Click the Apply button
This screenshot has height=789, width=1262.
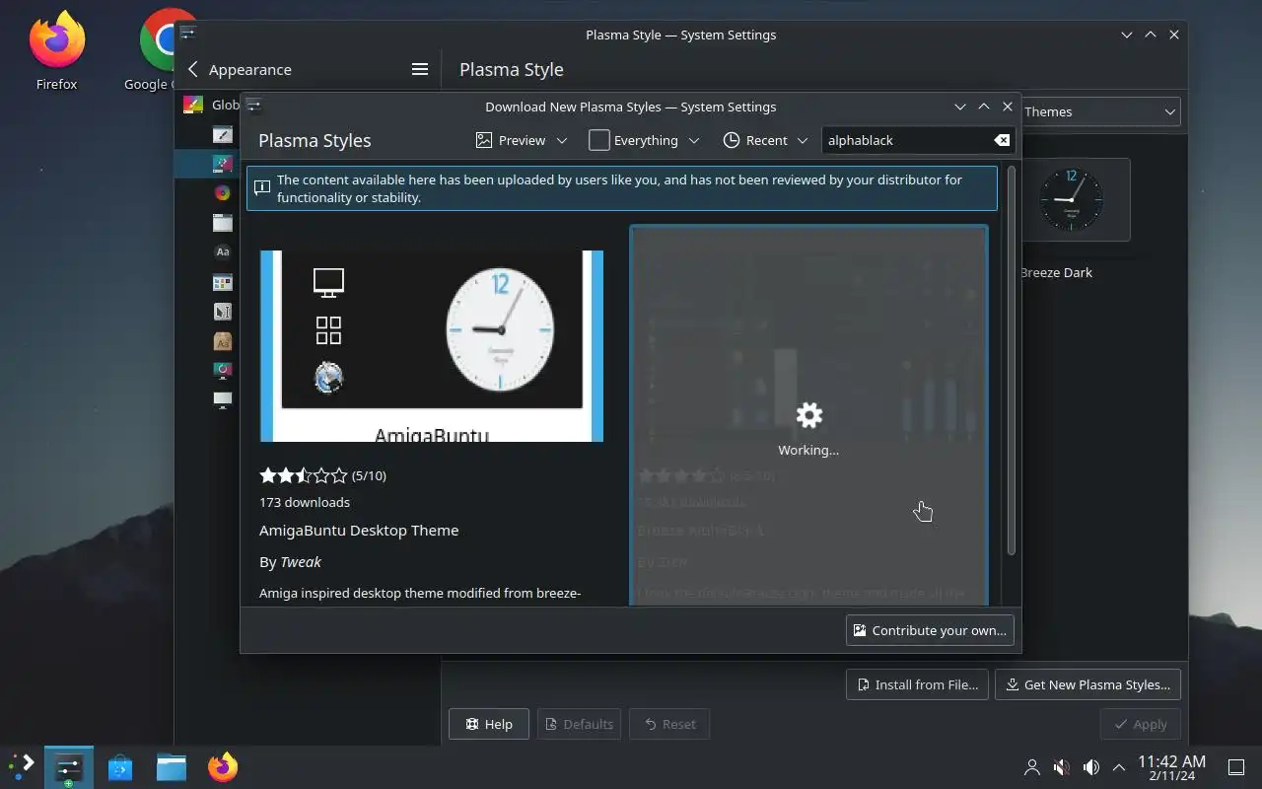(x=1140, y=724)
